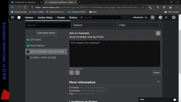Open the browser profile avatar
181x102 pixels.
click(171, 7)
